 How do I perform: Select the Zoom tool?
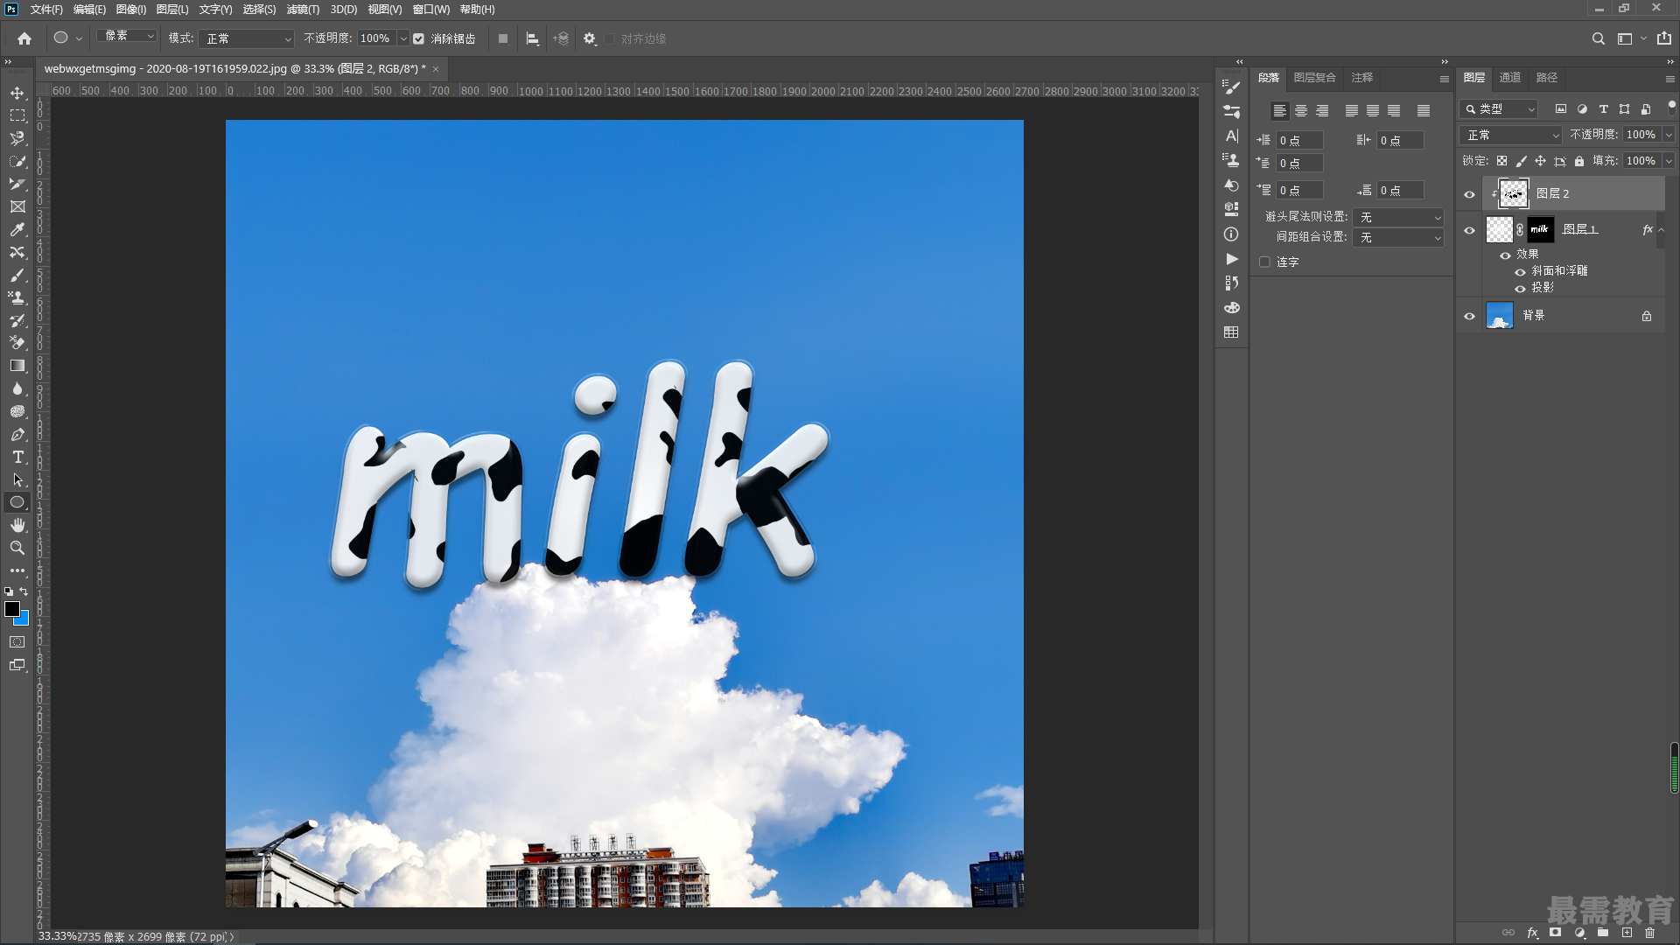(17, 548)
